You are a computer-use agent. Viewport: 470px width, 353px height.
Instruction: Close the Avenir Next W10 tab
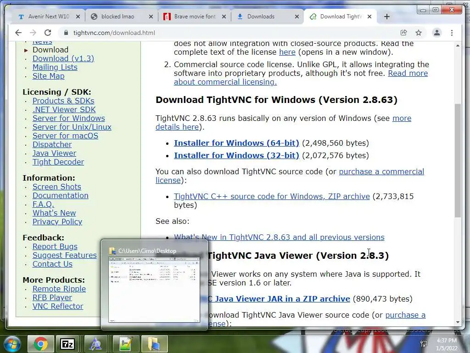(78, 17)
